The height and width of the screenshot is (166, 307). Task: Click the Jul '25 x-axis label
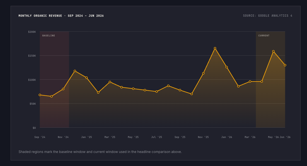(156, 137)
